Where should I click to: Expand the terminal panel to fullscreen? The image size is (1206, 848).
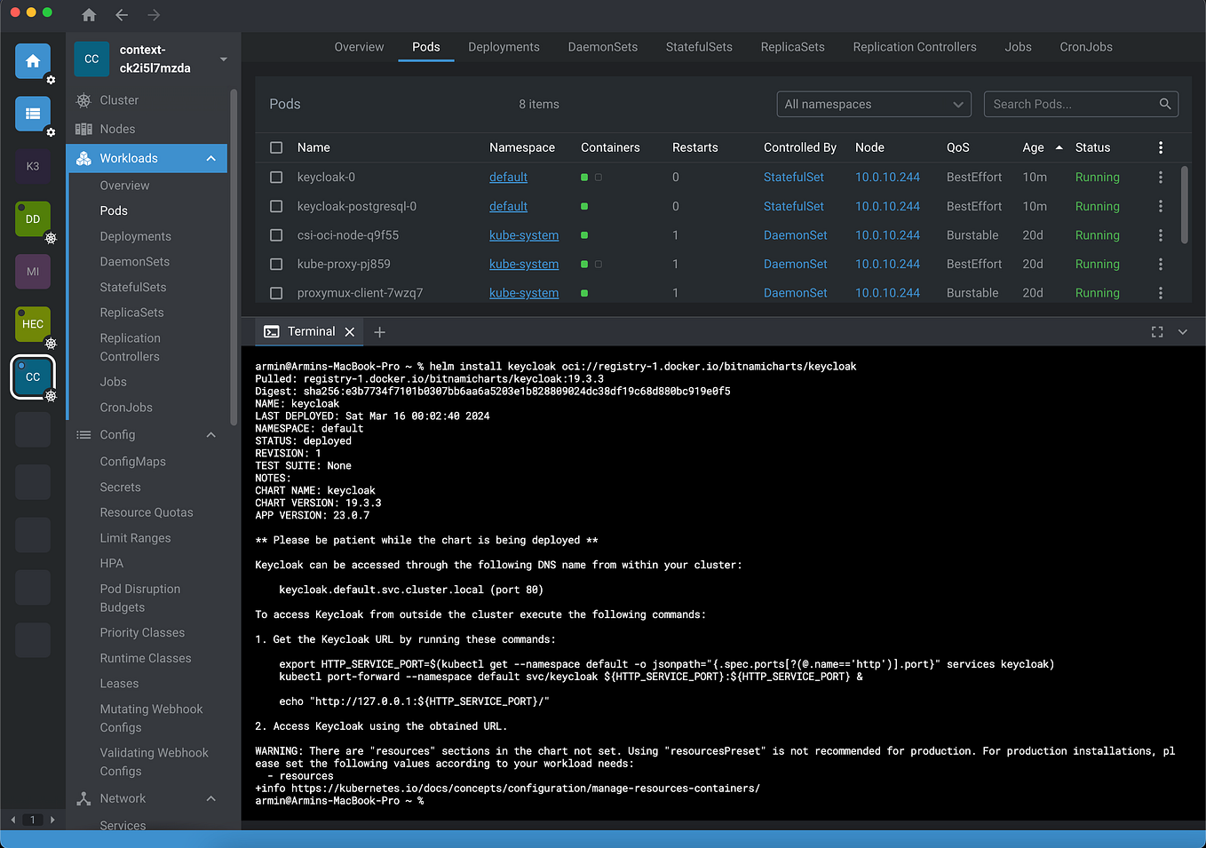[1157, 331]
